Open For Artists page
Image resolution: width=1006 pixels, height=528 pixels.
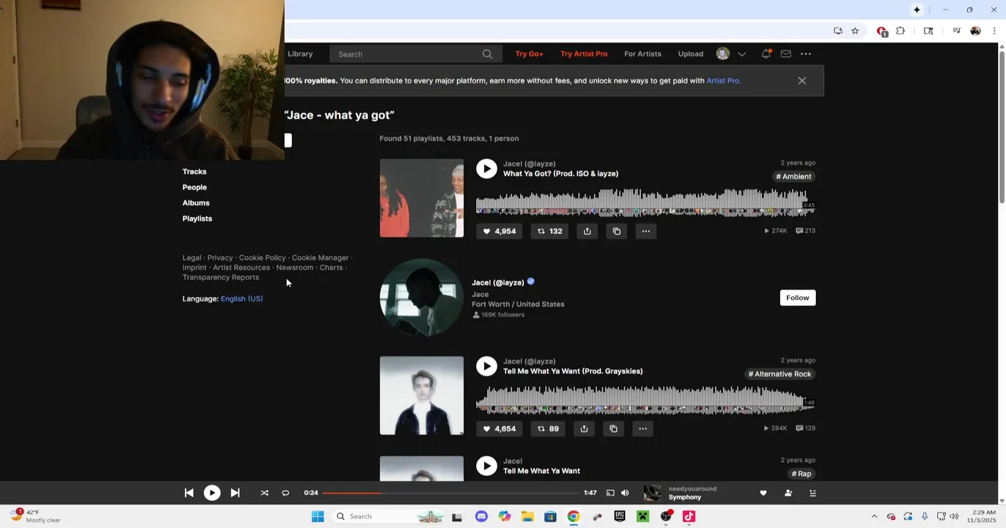click(643, 54)
